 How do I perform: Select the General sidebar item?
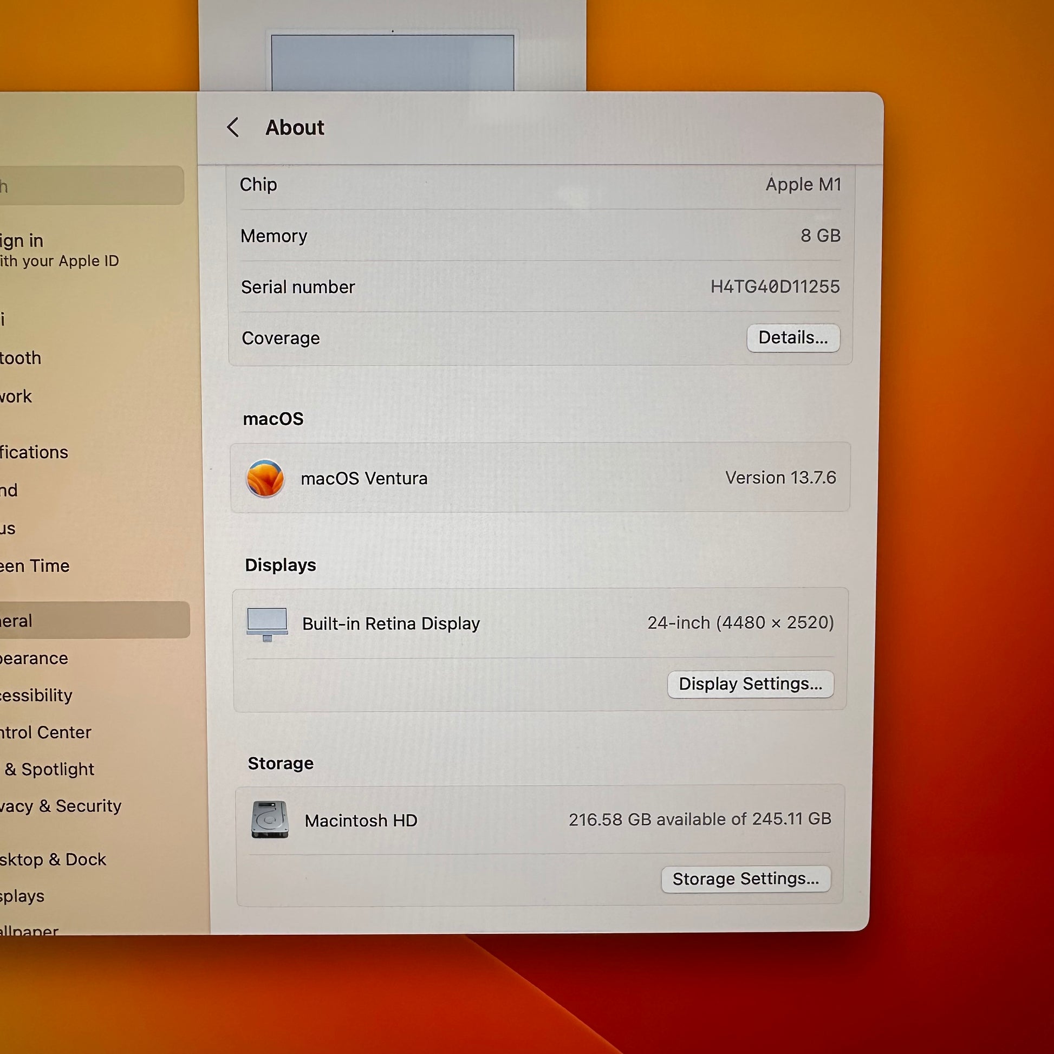click(95, 620)
